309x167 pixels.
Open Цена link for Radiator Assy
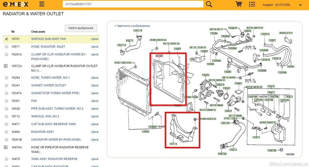point(94,132)
